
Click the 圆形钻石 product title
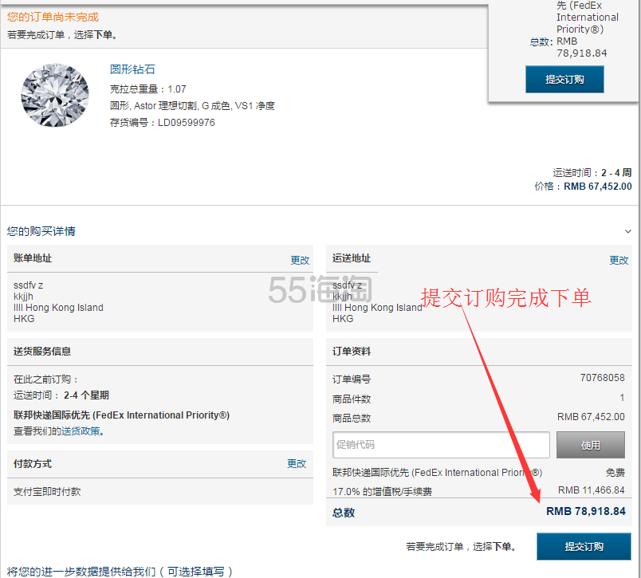pyautogui.click(x=132, y=69)
